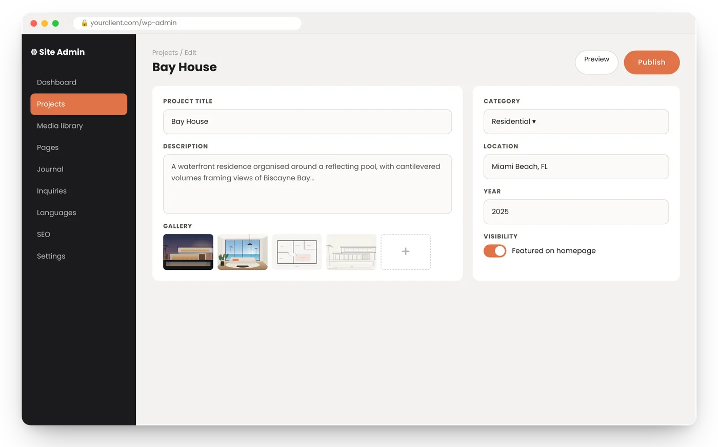
Task: Click the Project Title input field
Action: coord(307,122)
